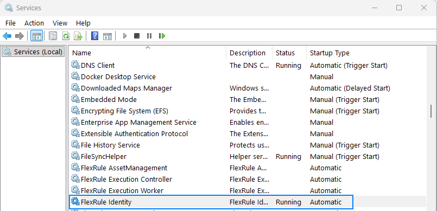This screenshot has height=211, width=437.
Task: Open Properties toolbar icon
Action: point(53,36)
